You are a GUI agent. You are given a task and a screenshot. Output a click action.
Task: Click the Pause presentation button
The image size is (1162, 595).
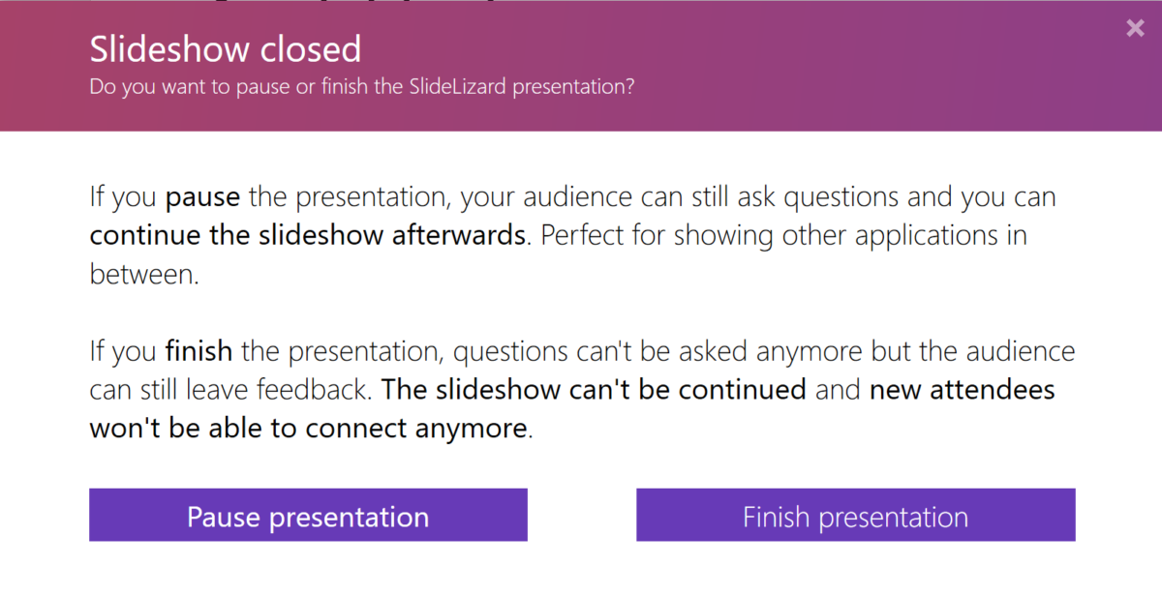click(307, 515)
